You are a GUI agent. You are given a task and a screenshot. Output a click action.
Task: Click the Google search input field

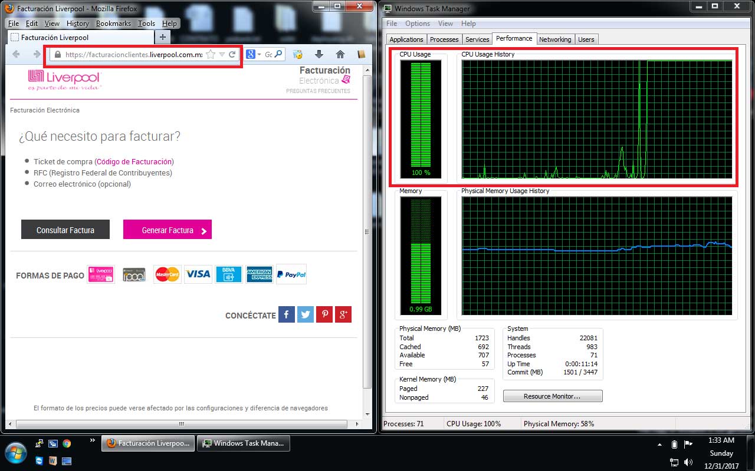[x=268, y=54]
